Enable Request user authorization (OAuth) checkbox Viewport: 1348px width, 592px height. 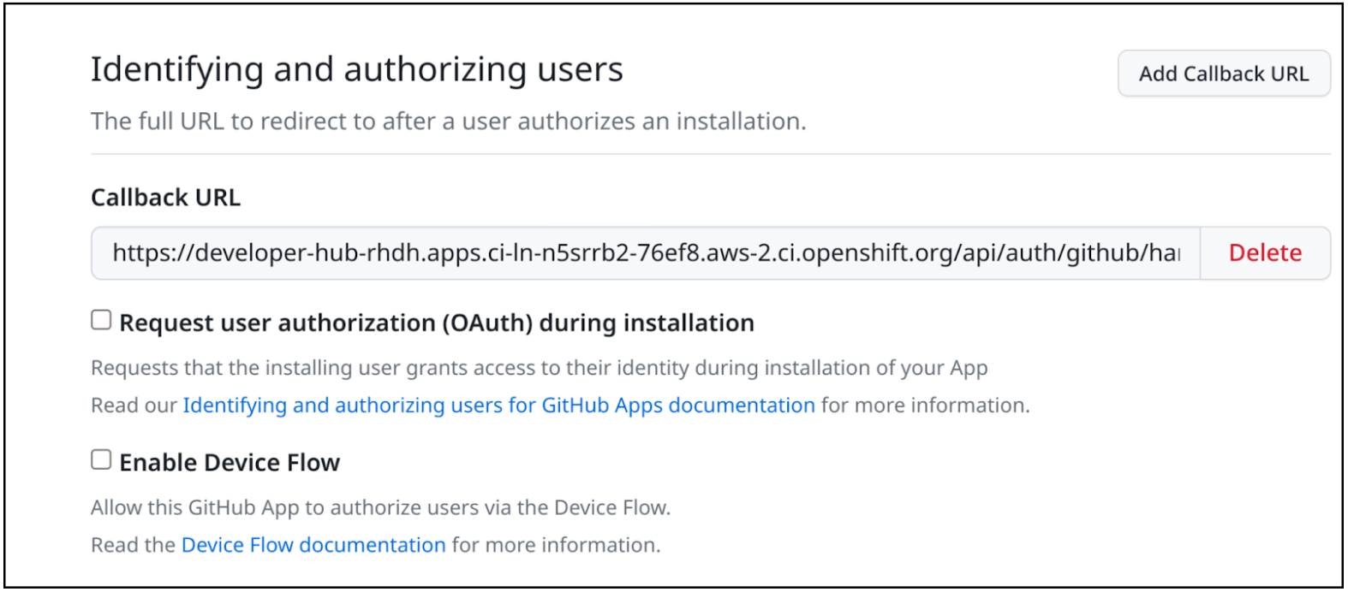tap(101, 321)
